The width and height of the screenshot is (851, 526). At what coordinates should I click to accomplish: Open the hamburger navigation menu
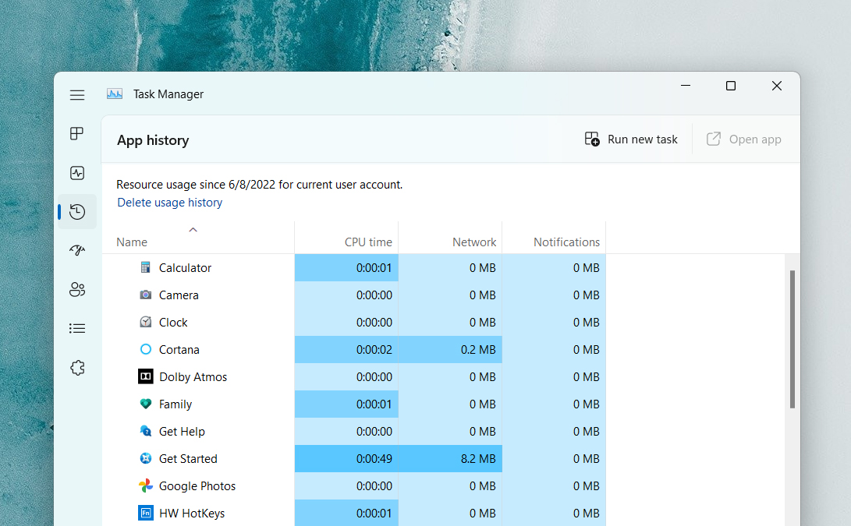point(77,95)
